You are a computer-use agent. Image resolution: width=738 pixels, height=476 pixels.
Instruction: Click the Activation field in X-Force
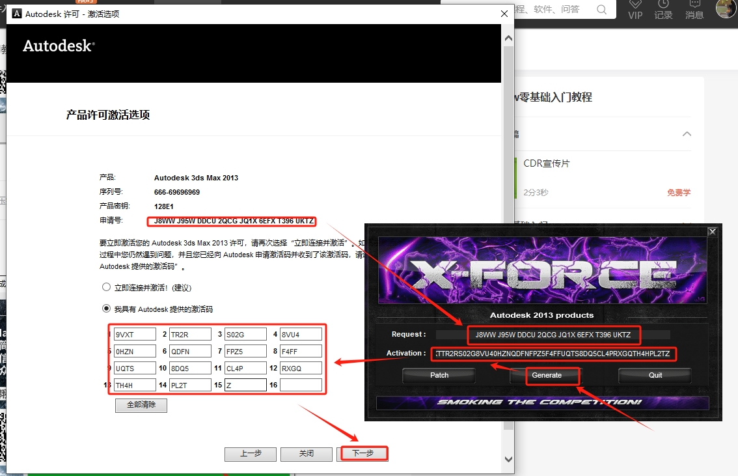[x=553, y=354]
